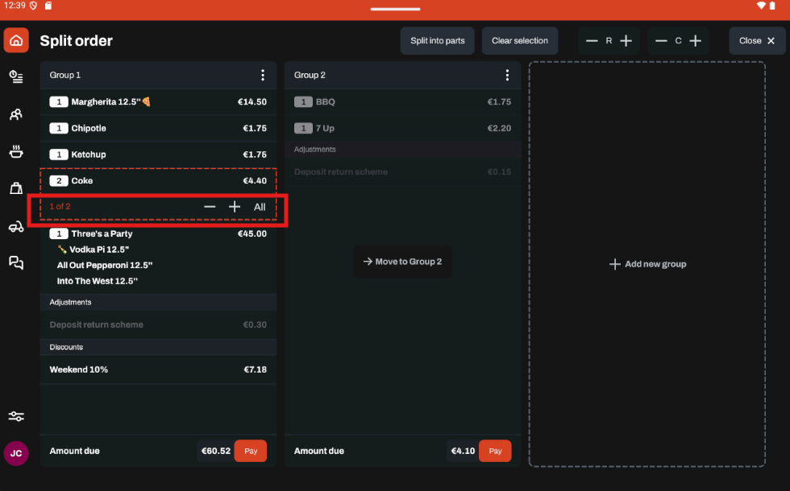Open the delivery scooter icon in sidebar
The width and height of the screenshot is (790, 491).
16,226
